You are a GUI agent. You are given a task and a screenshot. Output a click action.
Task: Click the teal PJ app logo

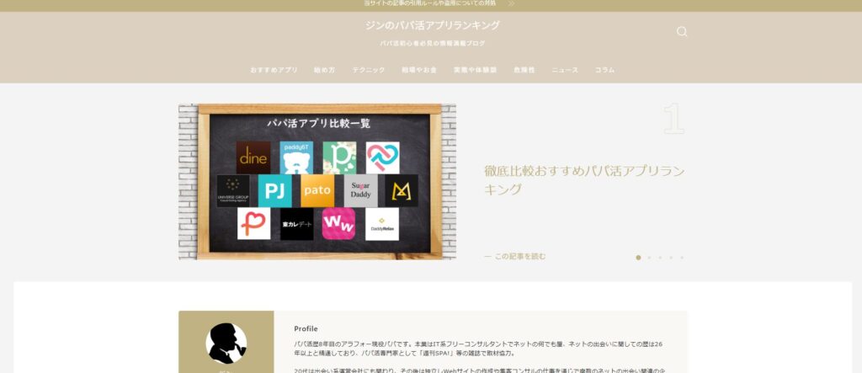tap(275, 191)
